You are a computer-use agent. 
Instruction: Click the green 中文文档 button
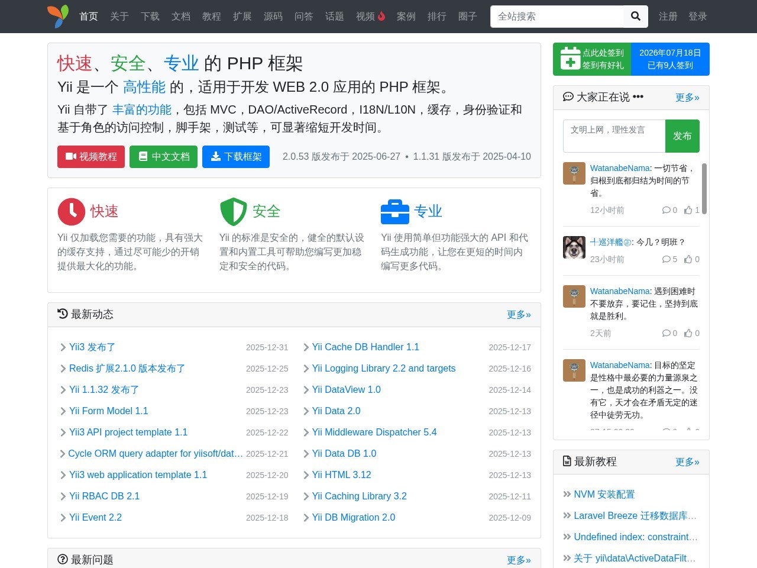164,157
